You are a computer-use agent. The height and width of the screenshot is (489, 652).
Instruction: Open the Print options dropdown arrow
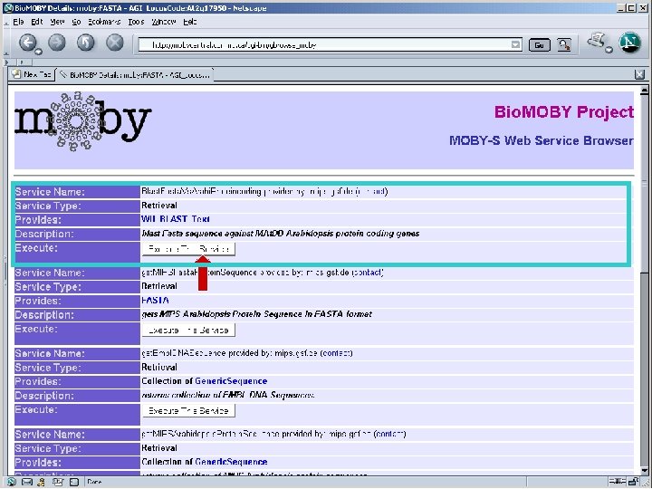pyautogui.click(x=609, y=50)
